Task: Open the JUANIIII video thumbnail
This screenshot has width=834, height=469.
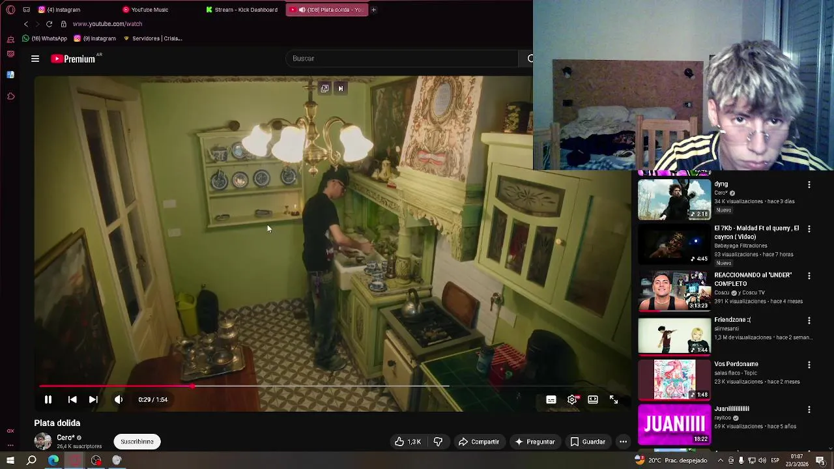Action: pos(674,425)
